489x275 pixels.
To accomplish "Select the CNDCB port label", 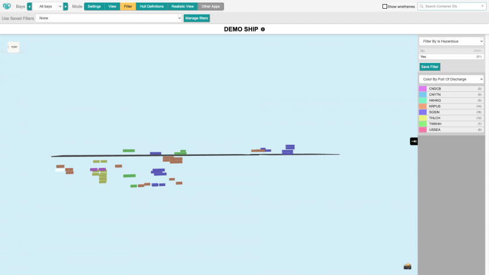I will (x=435, y=89).
